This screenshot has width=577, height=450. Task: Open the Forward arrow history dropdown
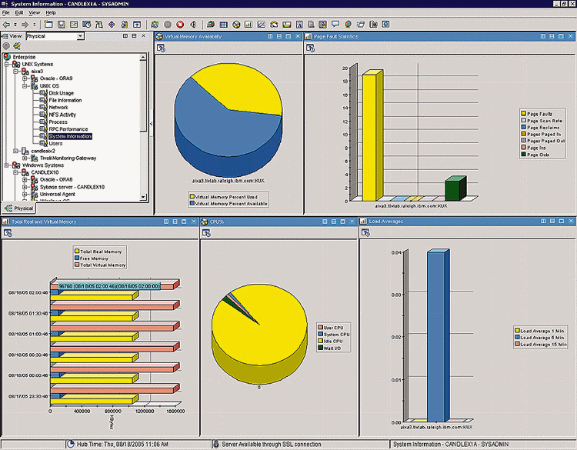[x=34, y=25]
